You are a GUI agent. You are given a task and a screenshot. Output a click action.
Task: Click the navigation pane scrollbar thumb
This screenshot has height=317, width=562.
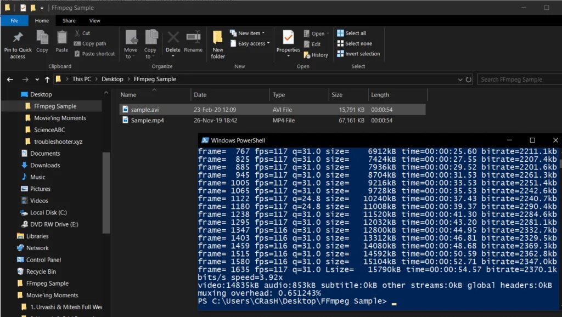pyautogui.click(x=106, y=193)
